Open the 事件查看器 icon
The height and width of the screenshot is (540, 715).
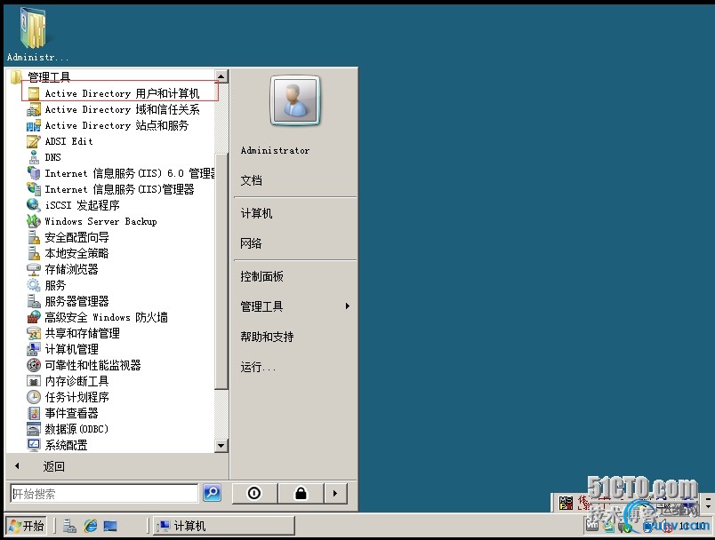[34, 413]
